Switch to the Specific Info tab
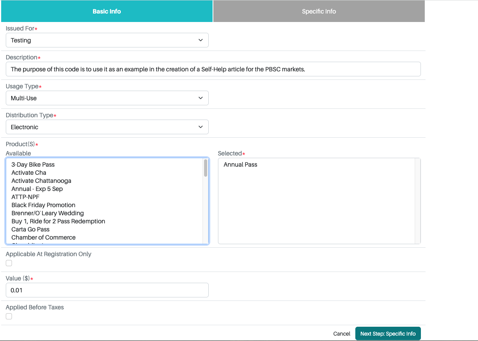478x341 pixels. (319, 11)
